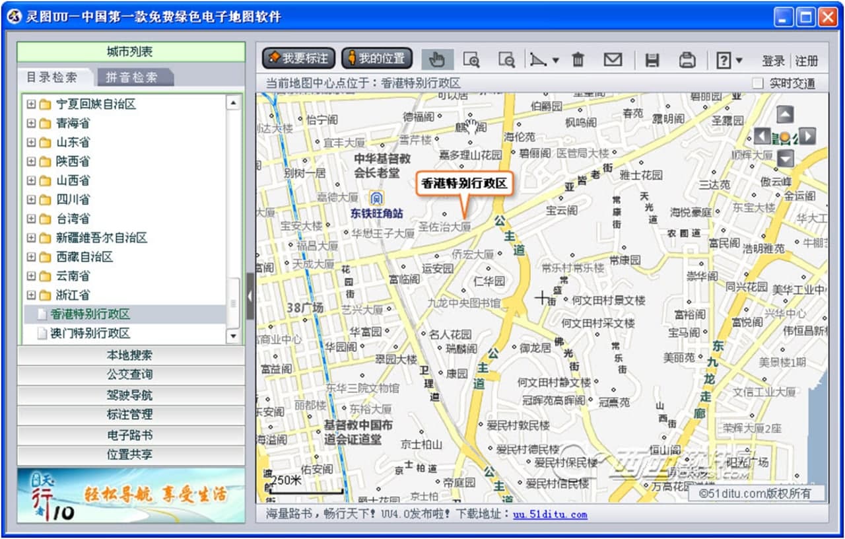Click the trash can clear icon
This screenshot has height=539, width=845.
[x=578, y=59]
